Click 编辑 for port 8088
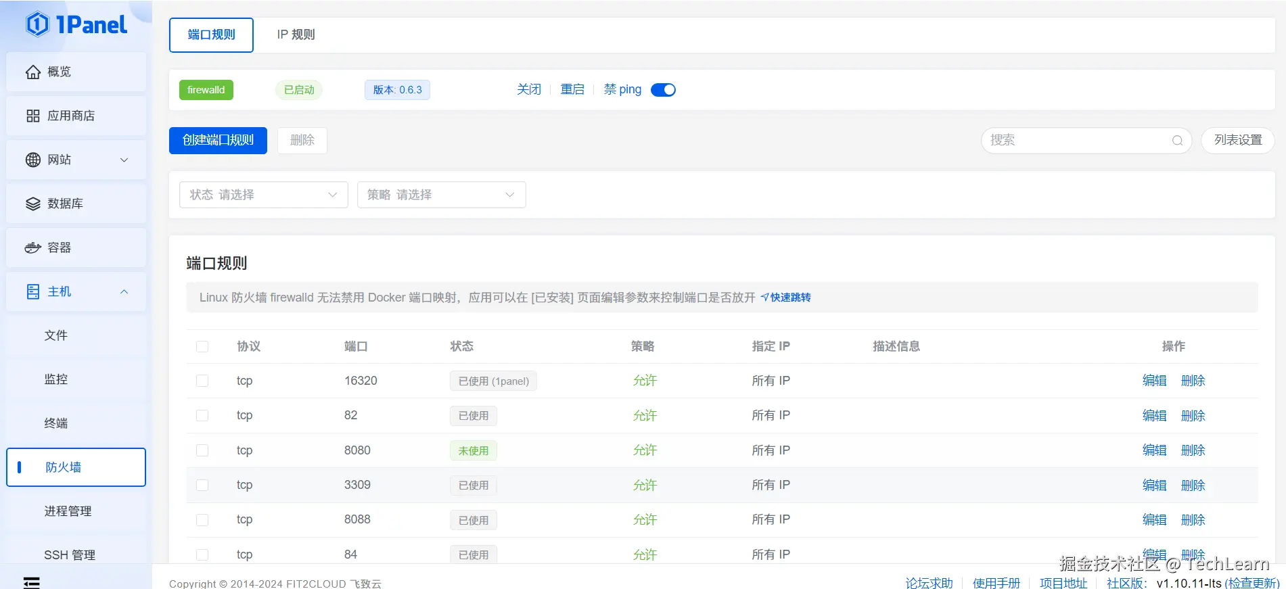 [x=1155, y=520]
